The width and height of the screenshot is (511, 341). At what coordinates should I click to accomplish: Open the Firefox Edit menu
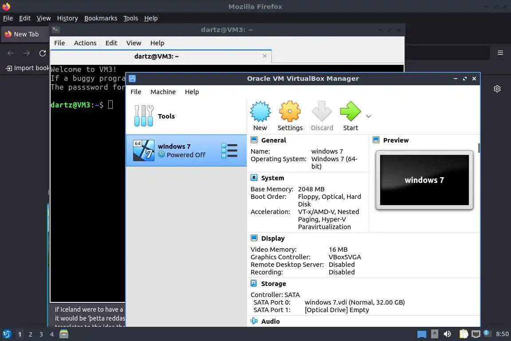[25, 18]
